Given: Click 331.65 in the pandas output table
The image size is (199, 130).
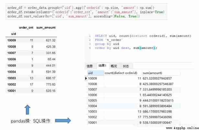Looking at the screenshot, I should 50,53.
